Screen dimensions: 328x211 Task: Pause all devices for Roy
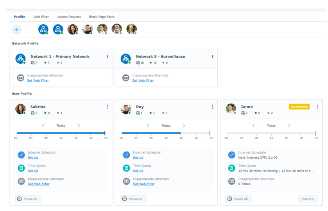133,199
